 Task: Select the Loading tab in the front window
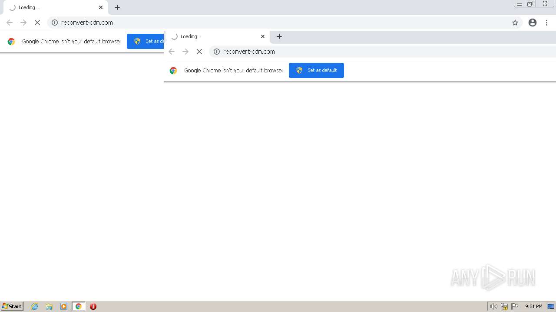click(x=217, y=36)
